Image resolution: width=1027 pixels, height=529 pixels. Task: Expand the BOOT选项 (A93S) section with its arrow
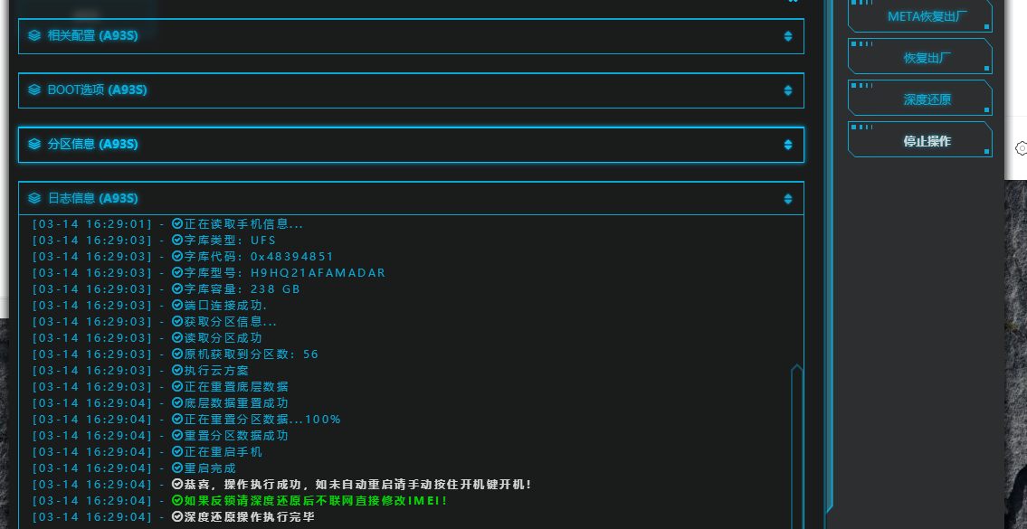[788, 90]
